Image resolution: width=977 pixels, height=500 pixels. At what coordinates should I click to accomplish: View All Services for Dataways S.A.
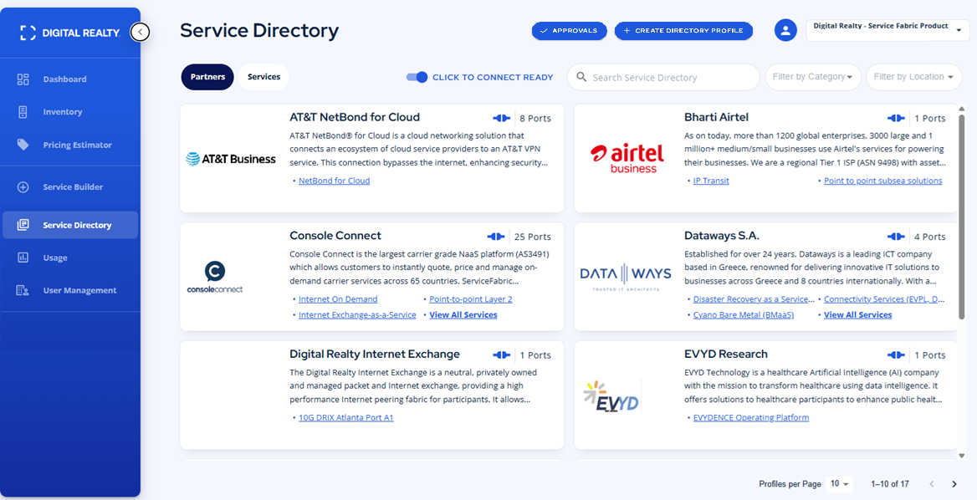857,314
